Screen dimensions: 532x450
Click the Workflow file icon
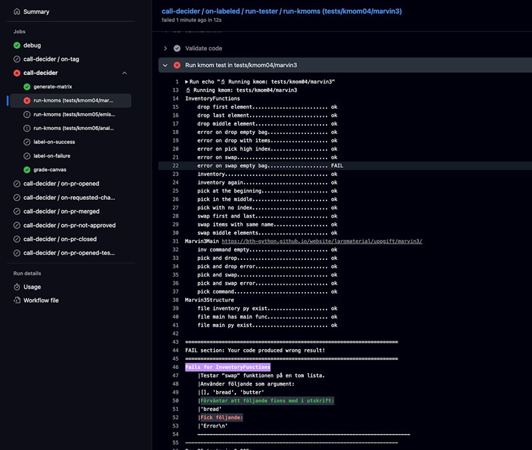(17, 301)
